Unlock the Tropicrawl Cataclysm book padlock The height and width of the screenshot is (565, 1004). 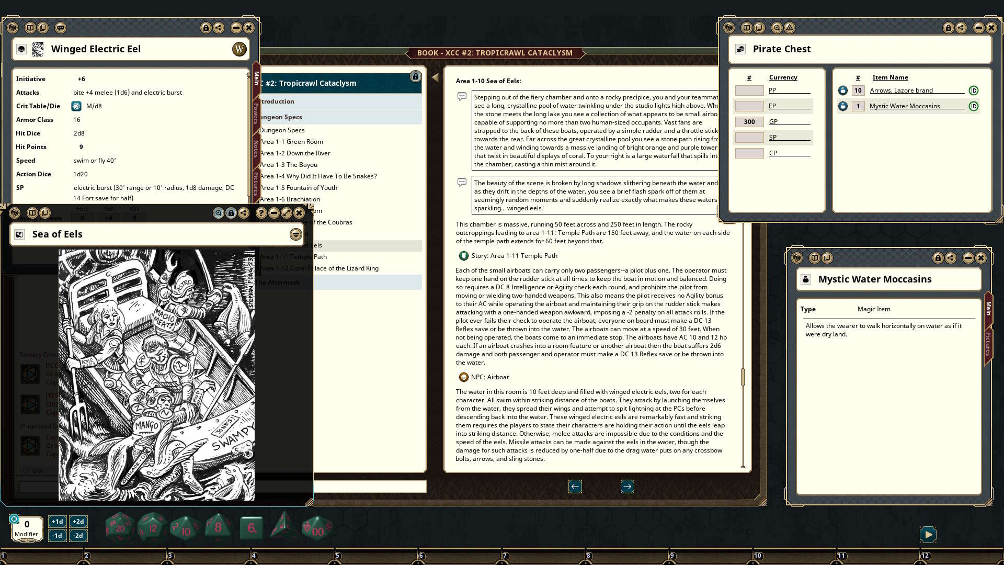click(x=415, y=76)
